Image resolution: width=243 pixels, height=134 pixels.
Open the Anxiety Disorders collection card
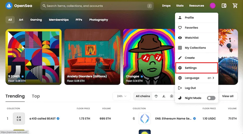click(92, 57)
